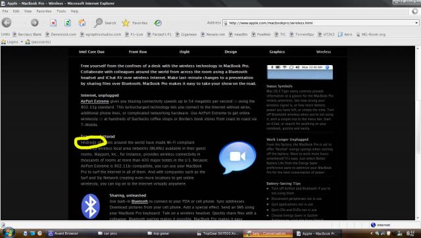Open UT2K3 favorite link
This screenshot has width=421, height=238.
coord(326,34)
